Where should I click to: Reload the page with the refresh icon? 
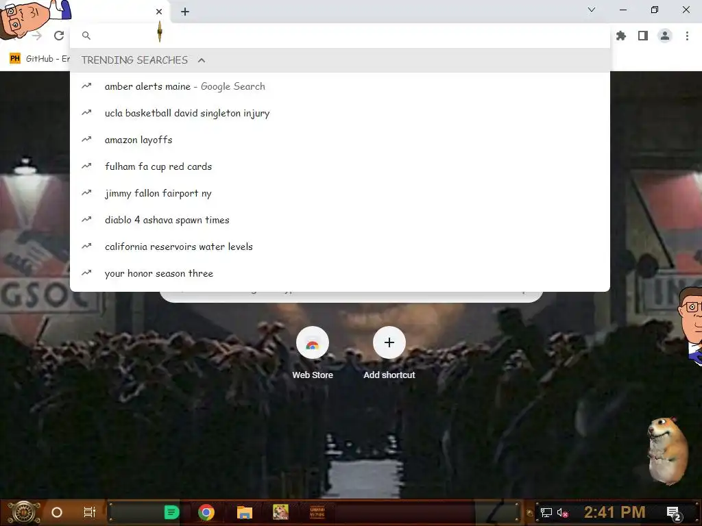click(x=59, y=36)
